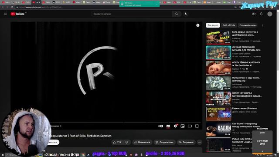The height and width of the screenshot is (157, 279).
Task: Click the magnifier search button
Action: point(177,14)
